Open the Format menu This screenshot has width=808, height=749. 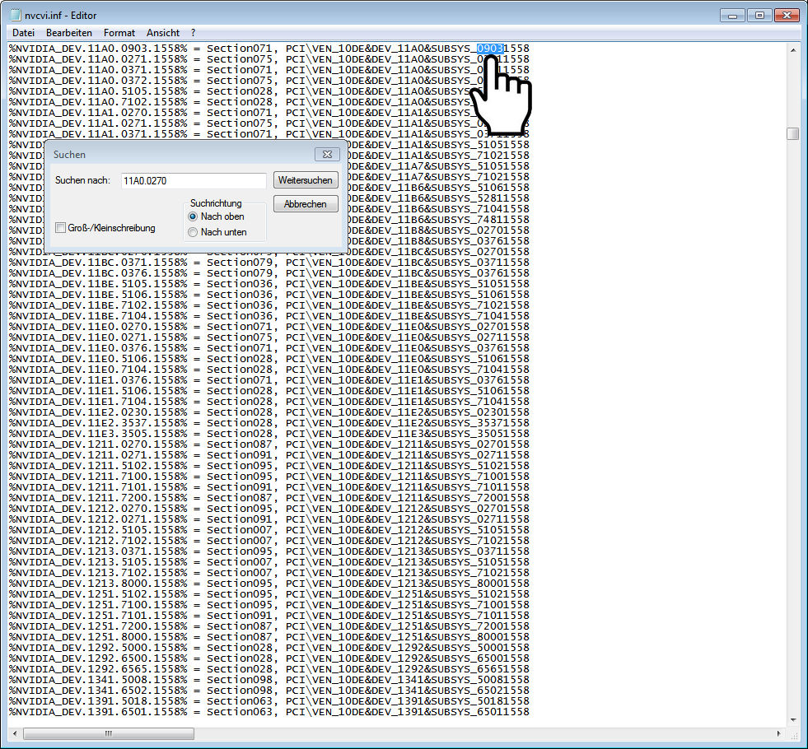click(119, 32)
